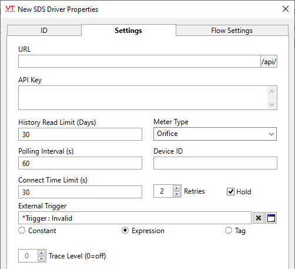The image size is (295, 269).
Task: Open the External Trigger tag browser icon
Action: [x=271, y=218]
